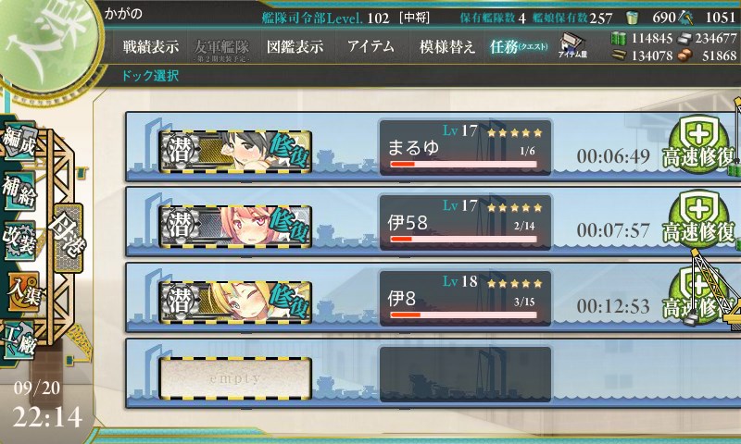This screenshot has height=444, width=741.
Task: Open 模様替え furniture menu
Action: (x=447, y=46)
